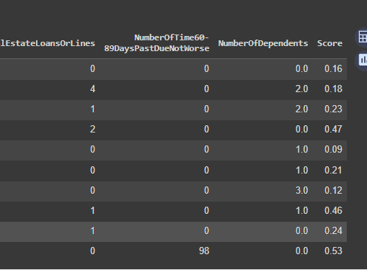Click past-due 0 in the 0.09 score row
Viewport: 367px width, 270px height.
[x=206, y=150]
